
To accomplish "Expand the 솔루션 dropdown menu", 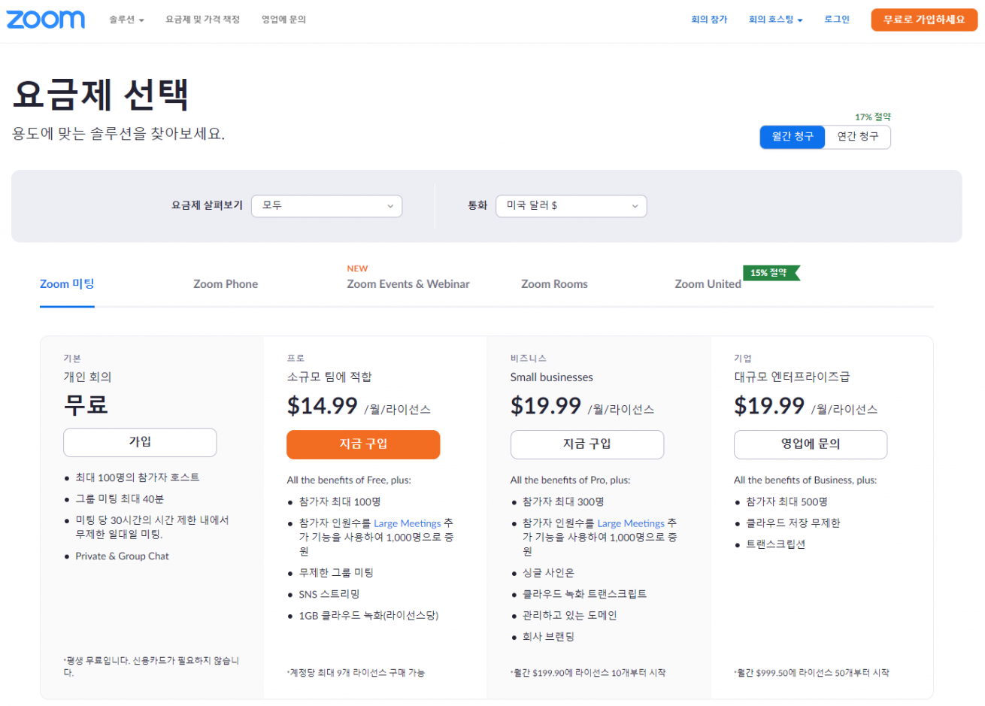I will pyautogui.click(x=126, y=20).
